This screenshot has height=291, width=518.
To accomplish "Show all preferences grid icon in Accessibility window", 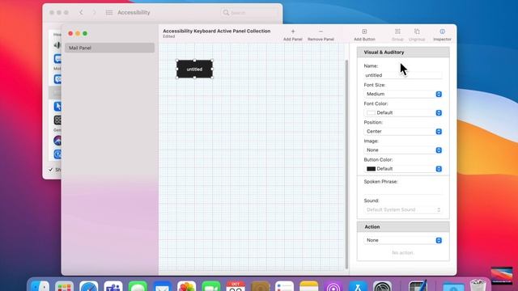I will pos(109,13).
